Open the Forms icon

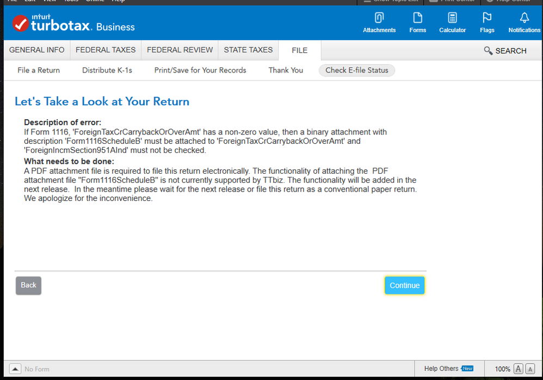tap(417, 18)
